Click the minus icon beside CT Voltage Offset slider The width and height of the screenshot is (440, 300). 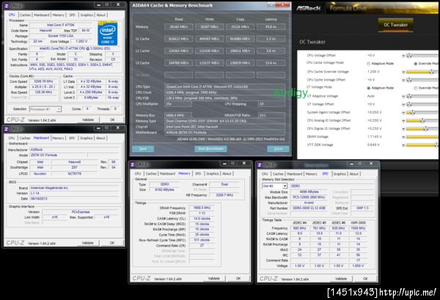[403, 104]
